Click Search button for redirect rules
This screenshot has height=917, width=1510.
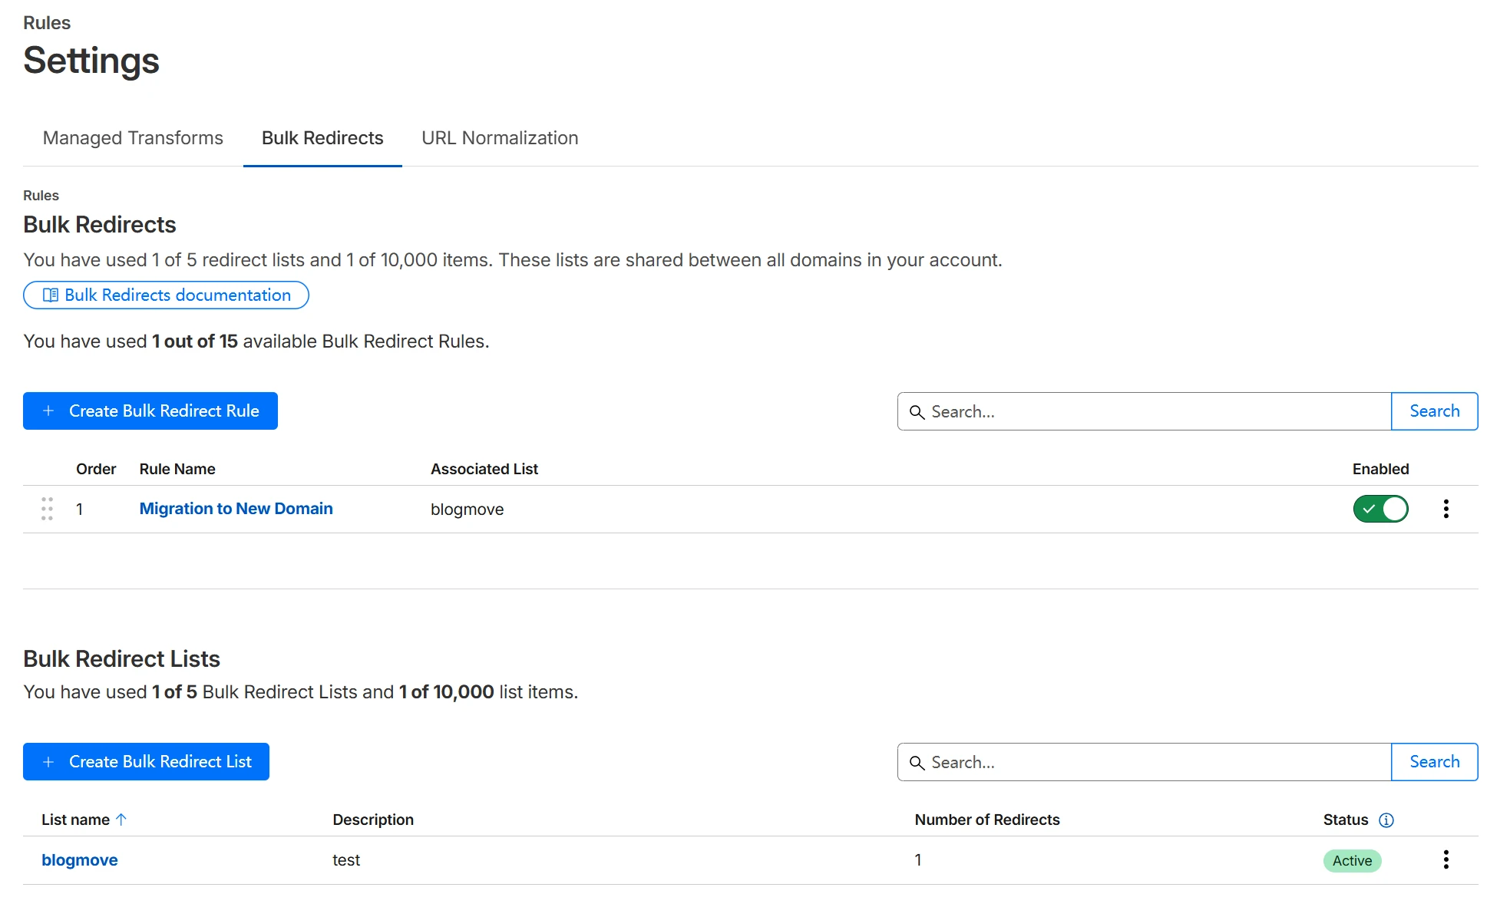coord(1434,411)
